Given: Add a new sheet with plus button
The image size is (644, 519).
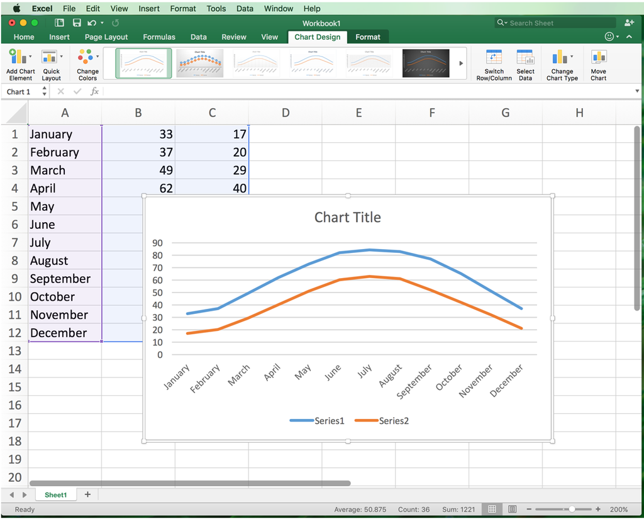Looking at the screenshot, I should [87, 494].
